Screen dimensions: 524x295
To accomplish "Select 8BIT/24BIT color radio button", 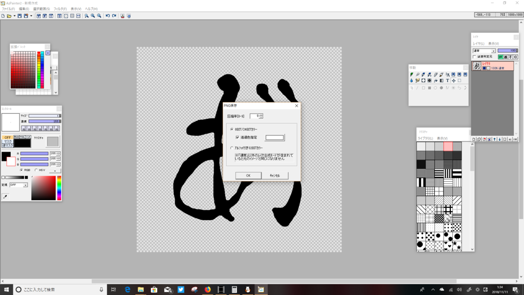I will [x=232, y=129].
